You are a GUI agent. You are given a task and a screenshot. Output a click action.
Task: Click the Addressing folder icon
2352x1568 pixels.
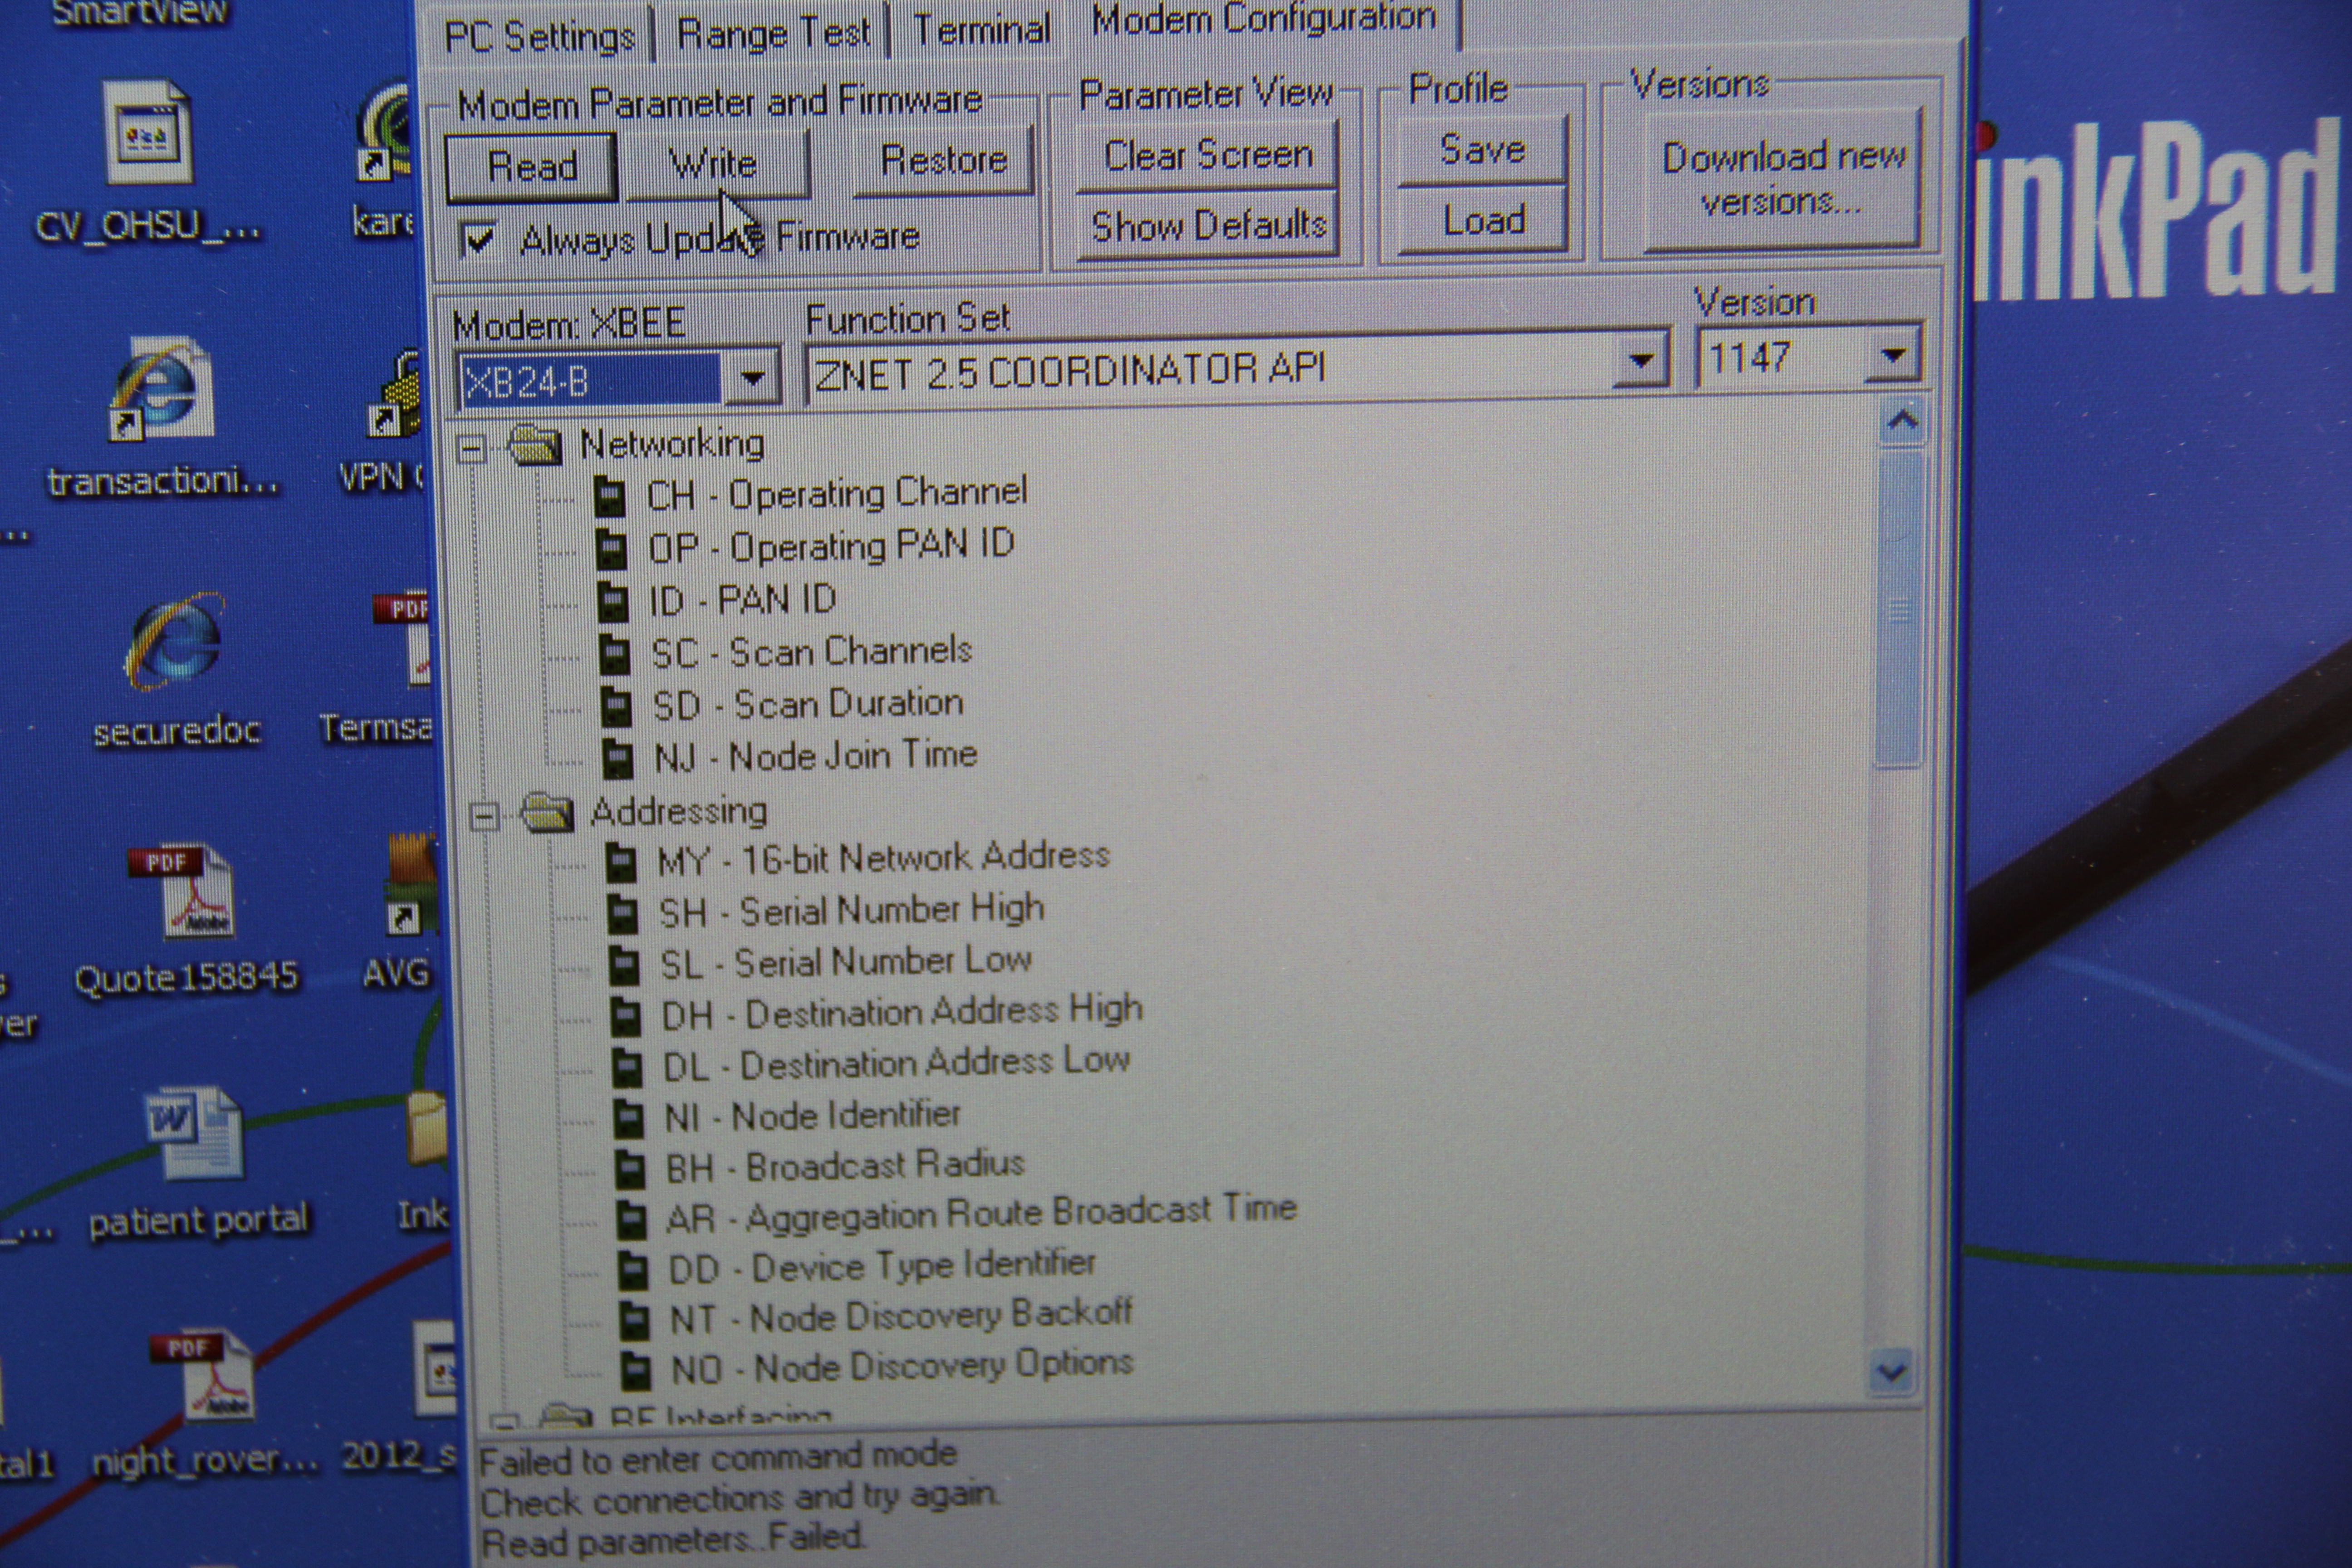(x=547, y=812)
